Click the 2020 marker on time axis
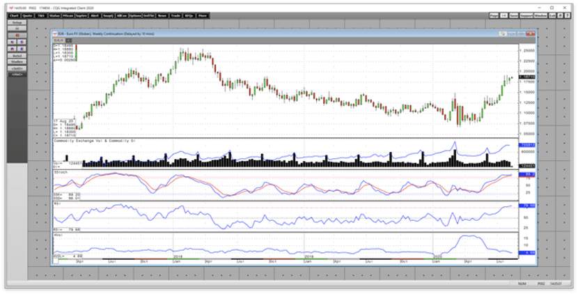The image size is (578, 294). coord(438,255)
